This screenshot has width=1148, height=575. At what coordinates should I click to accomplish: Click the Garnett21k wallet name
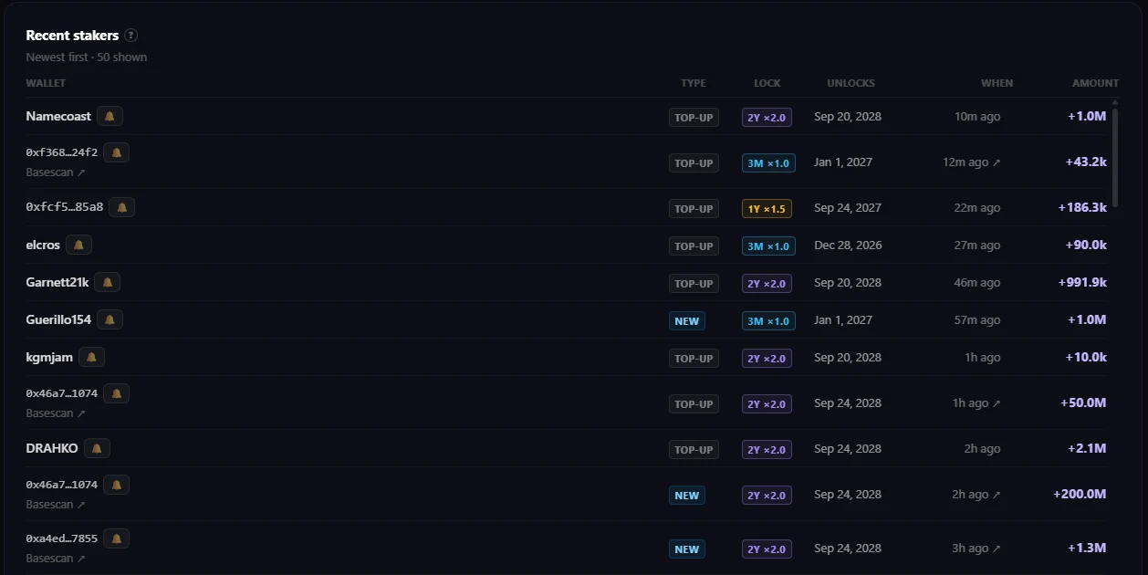pyautogui.click(x=57, y=283)
